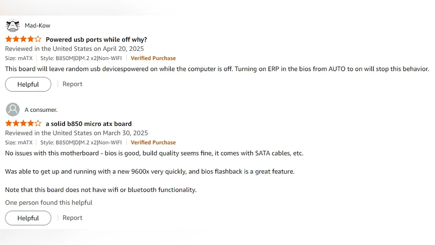The image size is (435, 245).
Task: Mark the A consumer review as Helpful
Action: (x=28, y=218)
